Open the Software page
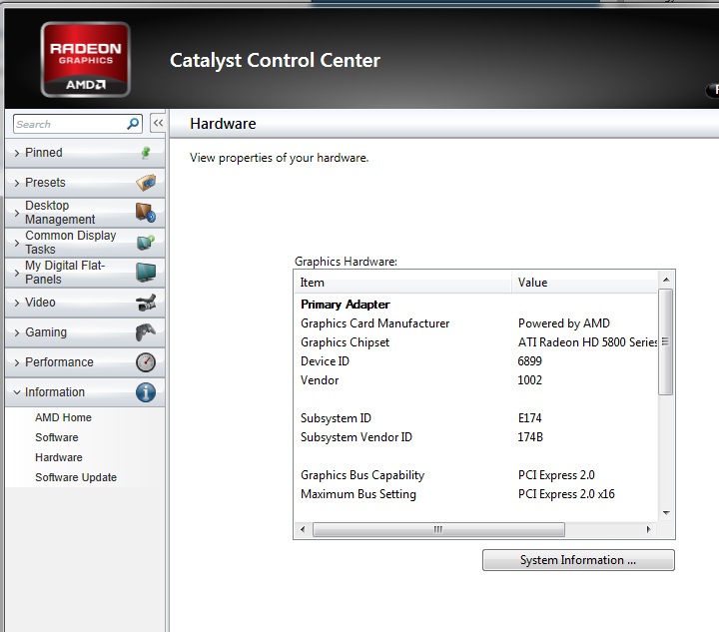Image resolution: width=719 pixels, height=632 pixels. pos(56,437)
